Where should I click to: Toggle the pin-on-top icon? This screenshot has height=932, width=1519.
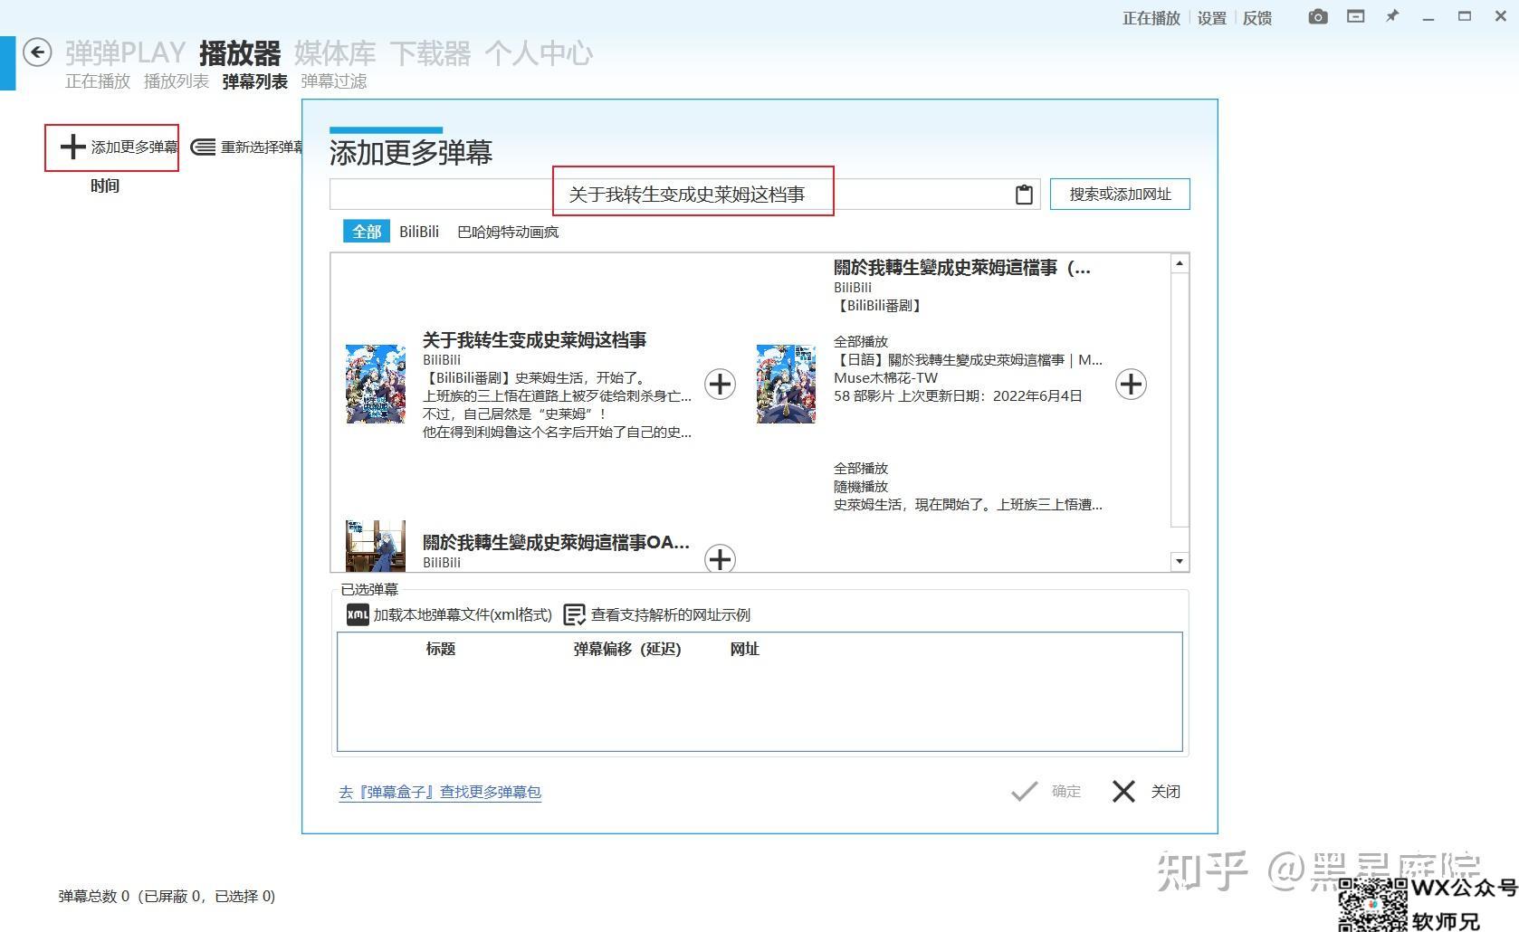click(1392, 16)
